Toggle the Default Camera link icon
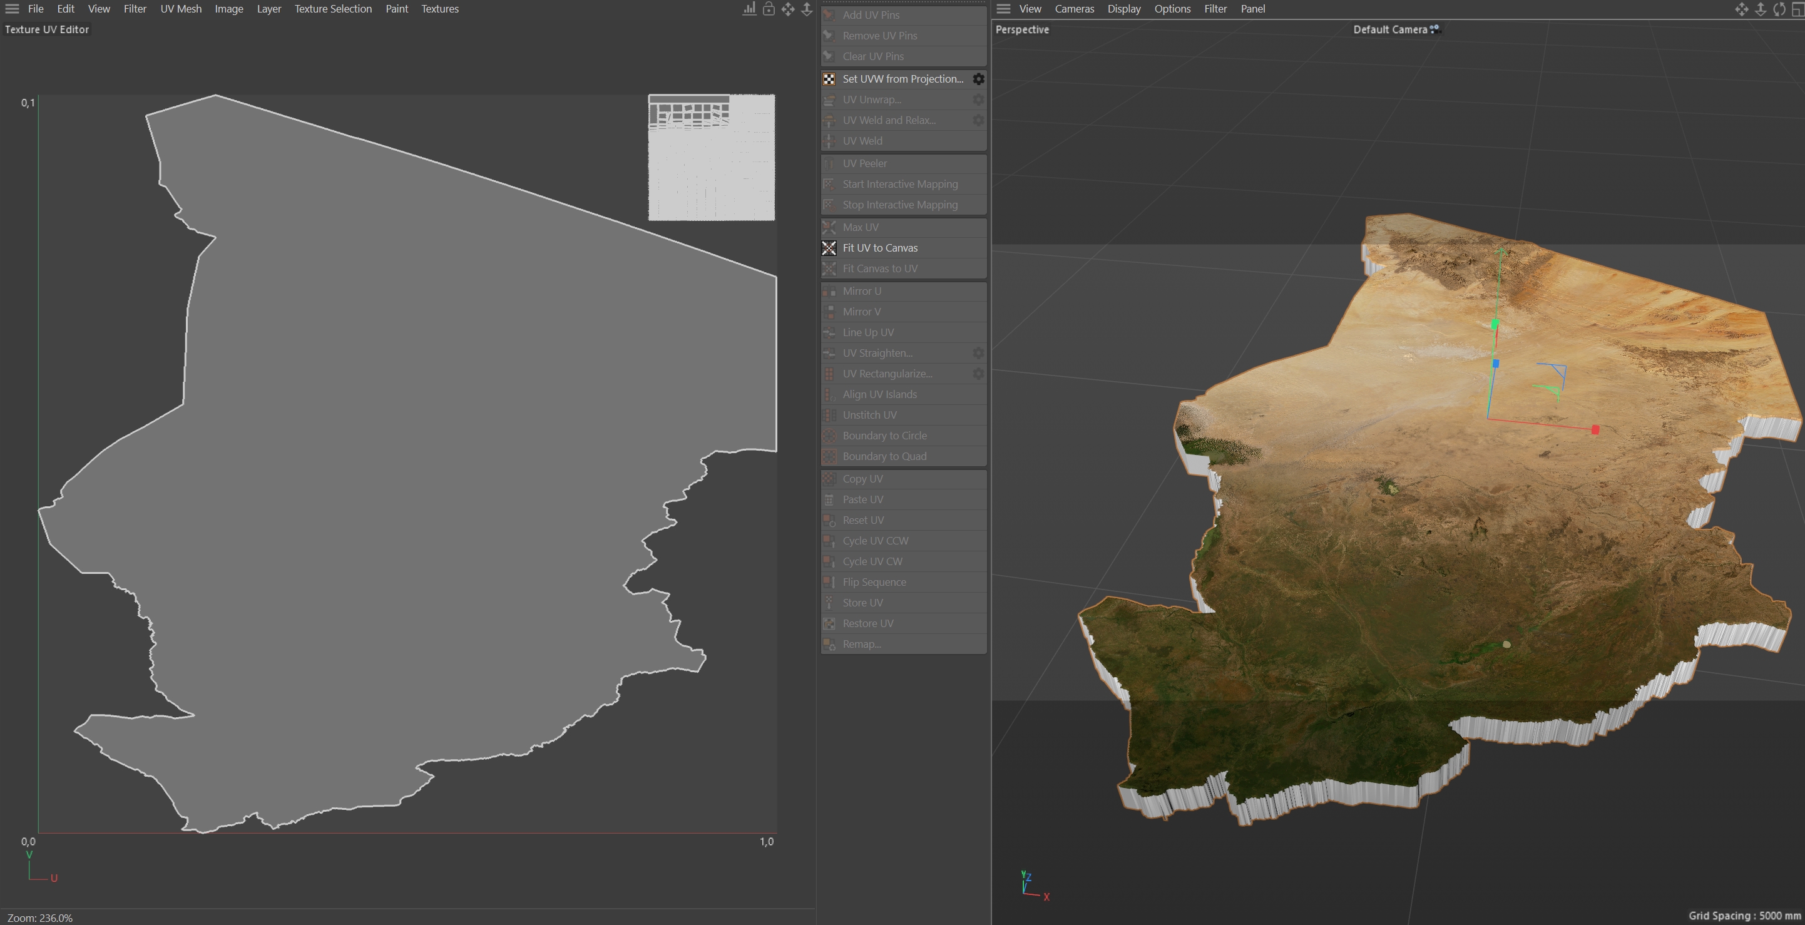Screen dimensions: 1805x925 tap(1435, 29)
